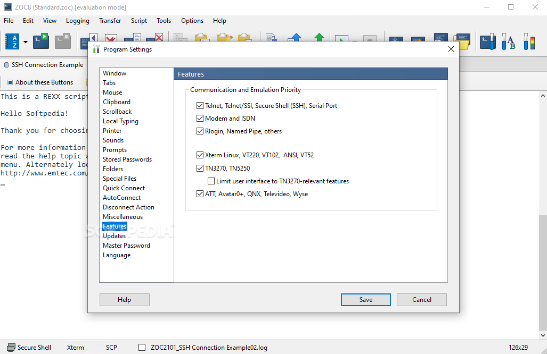Select Local Typing in the settings list
Viewport: 547px width, 354px height.
pos(120,121)
